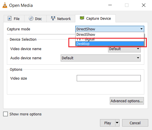152x130 pixels.
Task: Open Advanced options...
Action: [127, 101]
